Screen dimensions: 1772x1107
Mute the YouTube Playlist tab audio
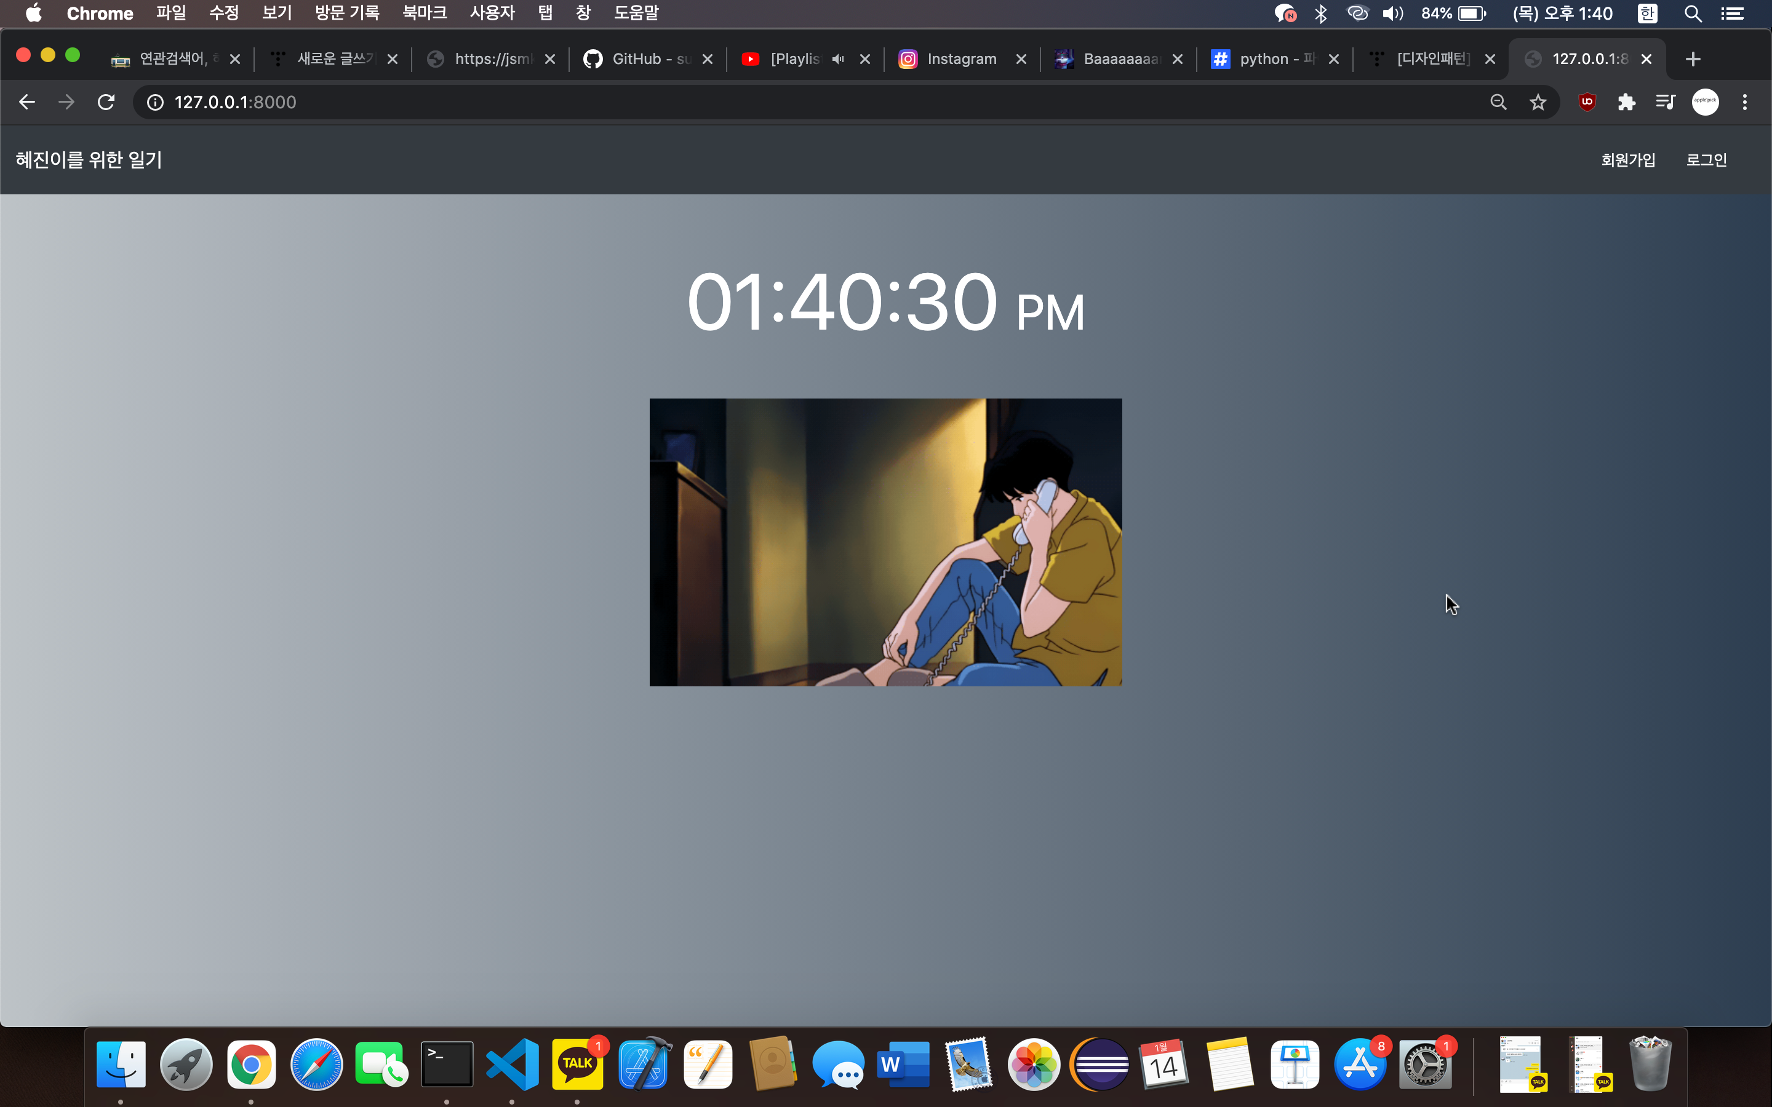click(839, 58)
